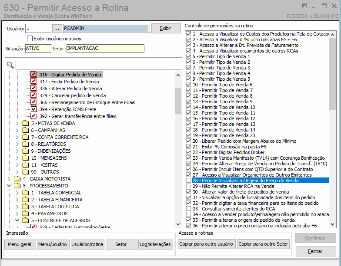Click the folder icon of 5 - CONTROLE DE ACESSOS
Viewport: 341px width, 266px height.
pyautogui.click(x=25, y=220)
